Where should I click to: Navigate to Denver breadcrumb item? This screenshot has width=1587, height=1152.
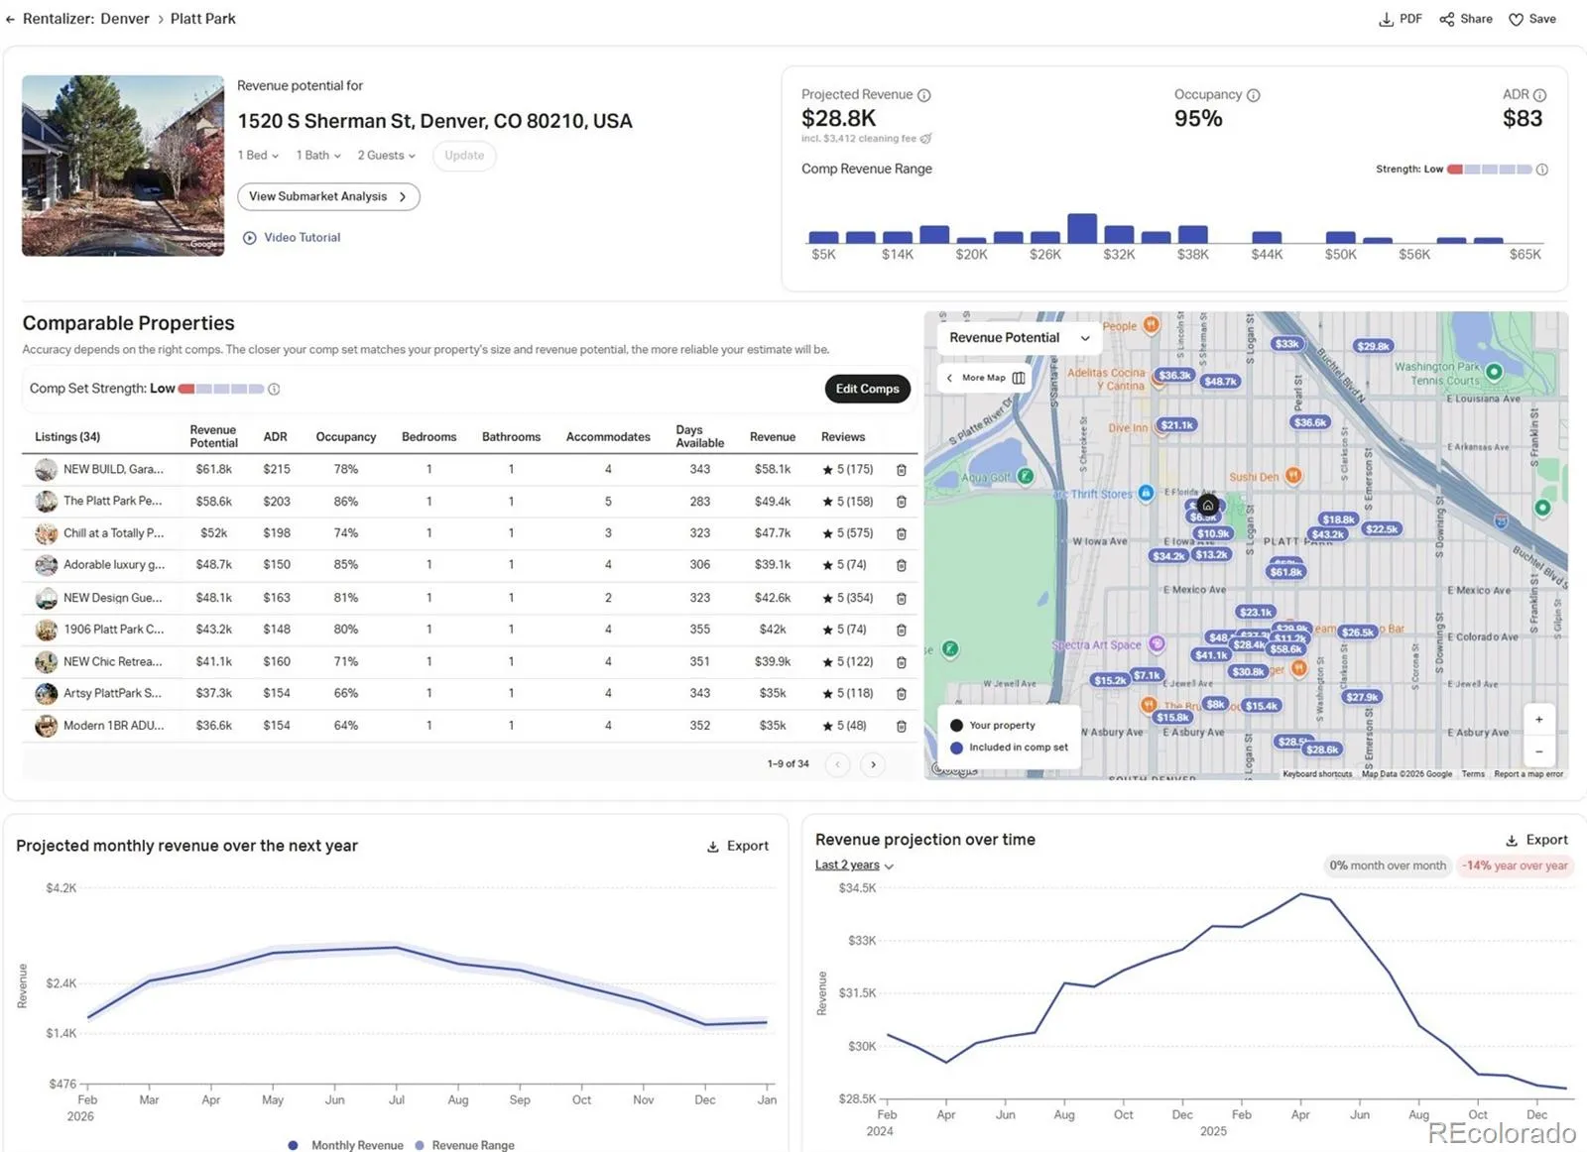coord(125,19)
